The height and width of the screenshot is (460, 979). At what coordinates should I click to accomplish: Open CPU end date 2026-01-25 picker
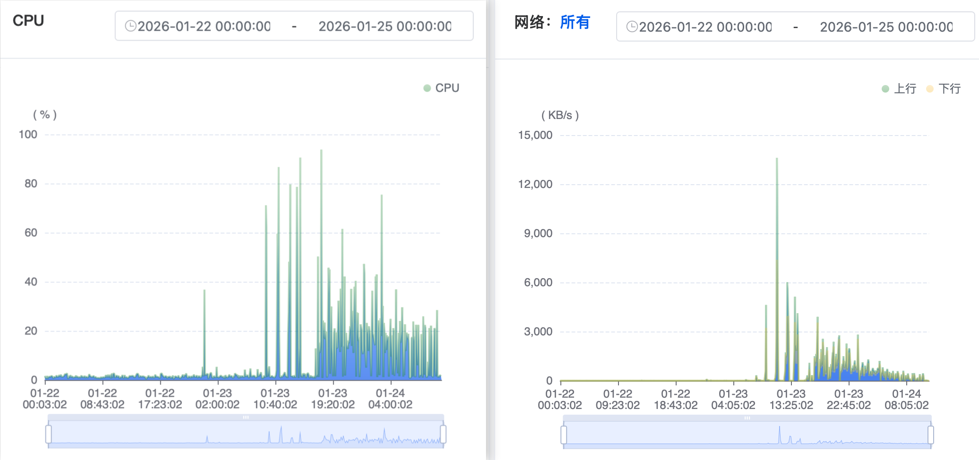(385, 26)
